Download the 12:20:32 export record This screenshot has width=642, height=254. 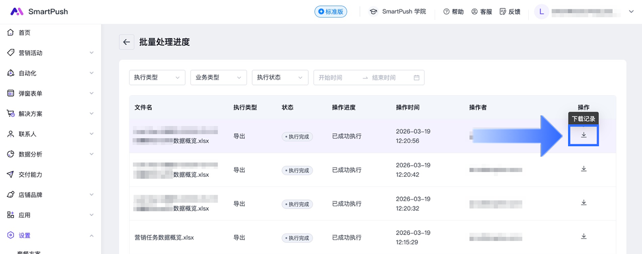(x=583, y=203)
